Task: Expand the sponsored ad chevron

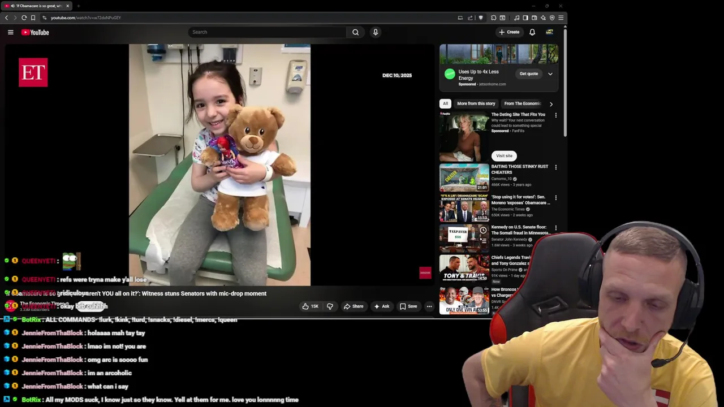Action: (x=550, y=73)
